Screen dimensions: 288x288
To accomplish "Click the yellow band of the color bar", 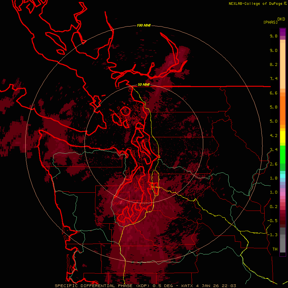I will pos(283,137).
